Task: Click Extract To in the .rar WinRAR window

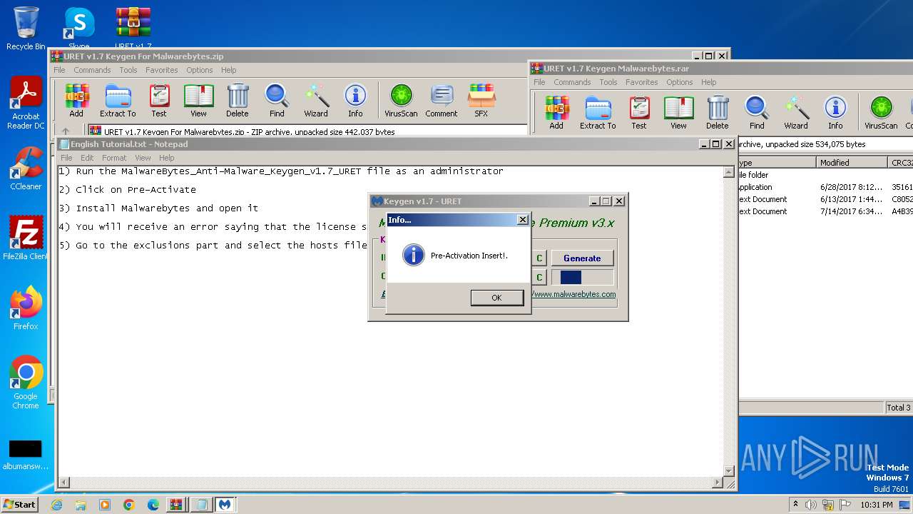Action: 598,113
